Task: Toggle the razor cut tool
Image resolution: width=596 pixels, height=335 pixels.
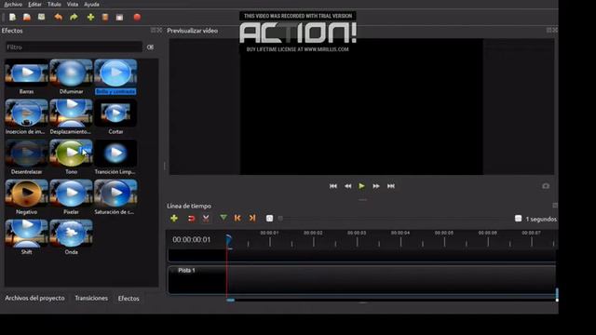Action: (x=206, y=219)
